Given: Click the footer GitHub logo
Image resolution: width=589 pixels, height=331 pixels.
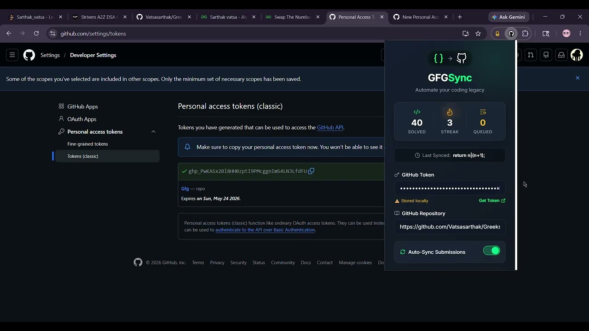Looking at the screenshot, I should [x=138, y=262].
